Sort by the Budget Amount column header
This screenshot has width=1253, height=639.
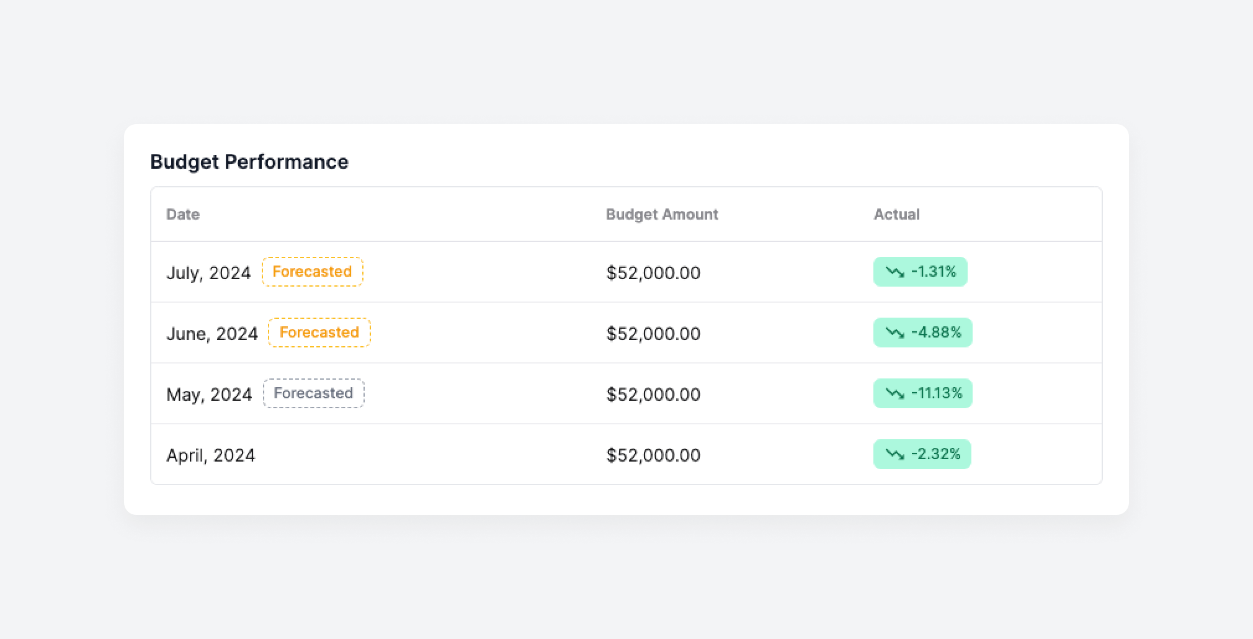pyautogui.click(x=662, y=214)
